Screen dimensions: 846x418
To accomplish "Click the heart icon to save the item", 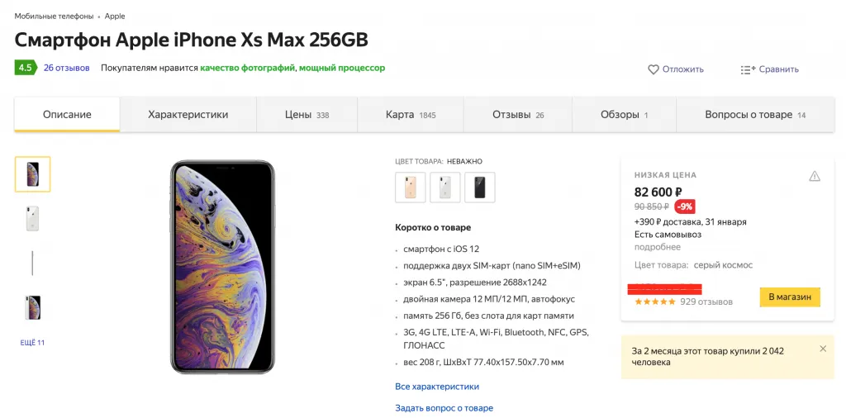I will point(653,69).
